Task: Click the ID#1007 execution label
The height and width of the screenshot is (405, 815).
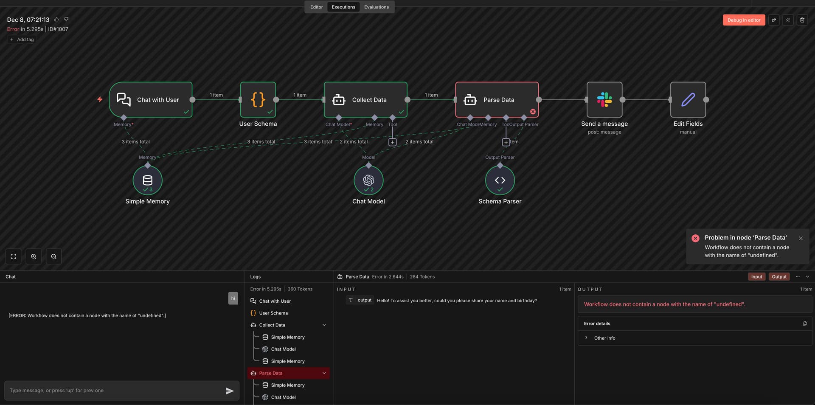Action: point(58,29)
